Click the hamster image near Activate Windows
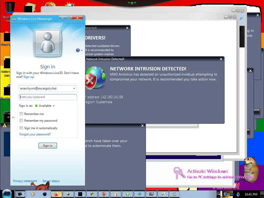The width and height of the screenshot is (264, 198). (251, 169)
